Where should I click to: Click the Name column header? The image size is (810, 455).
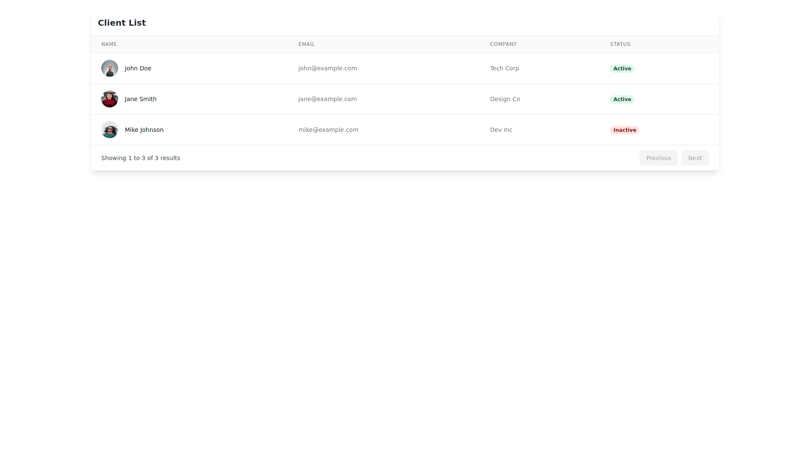click(x=109, y=44)
